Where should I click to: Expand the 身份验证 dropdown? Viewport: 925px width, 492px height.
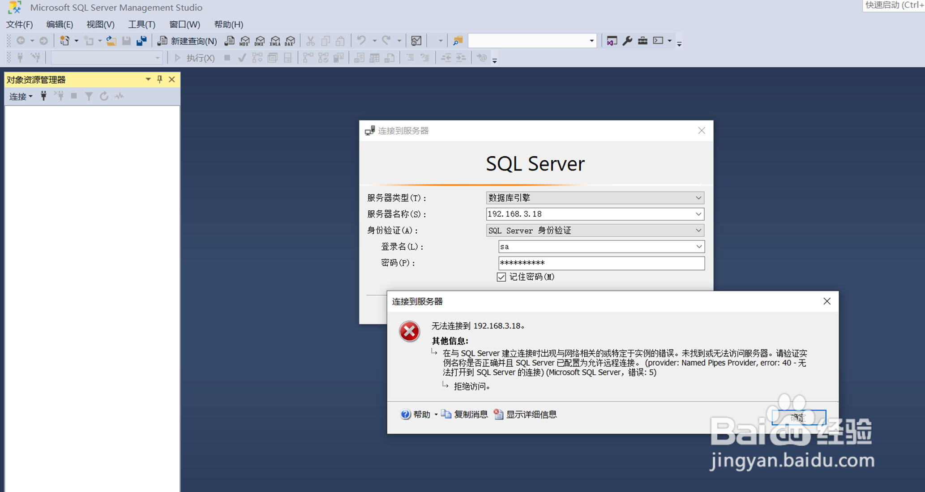pos(698,231)
